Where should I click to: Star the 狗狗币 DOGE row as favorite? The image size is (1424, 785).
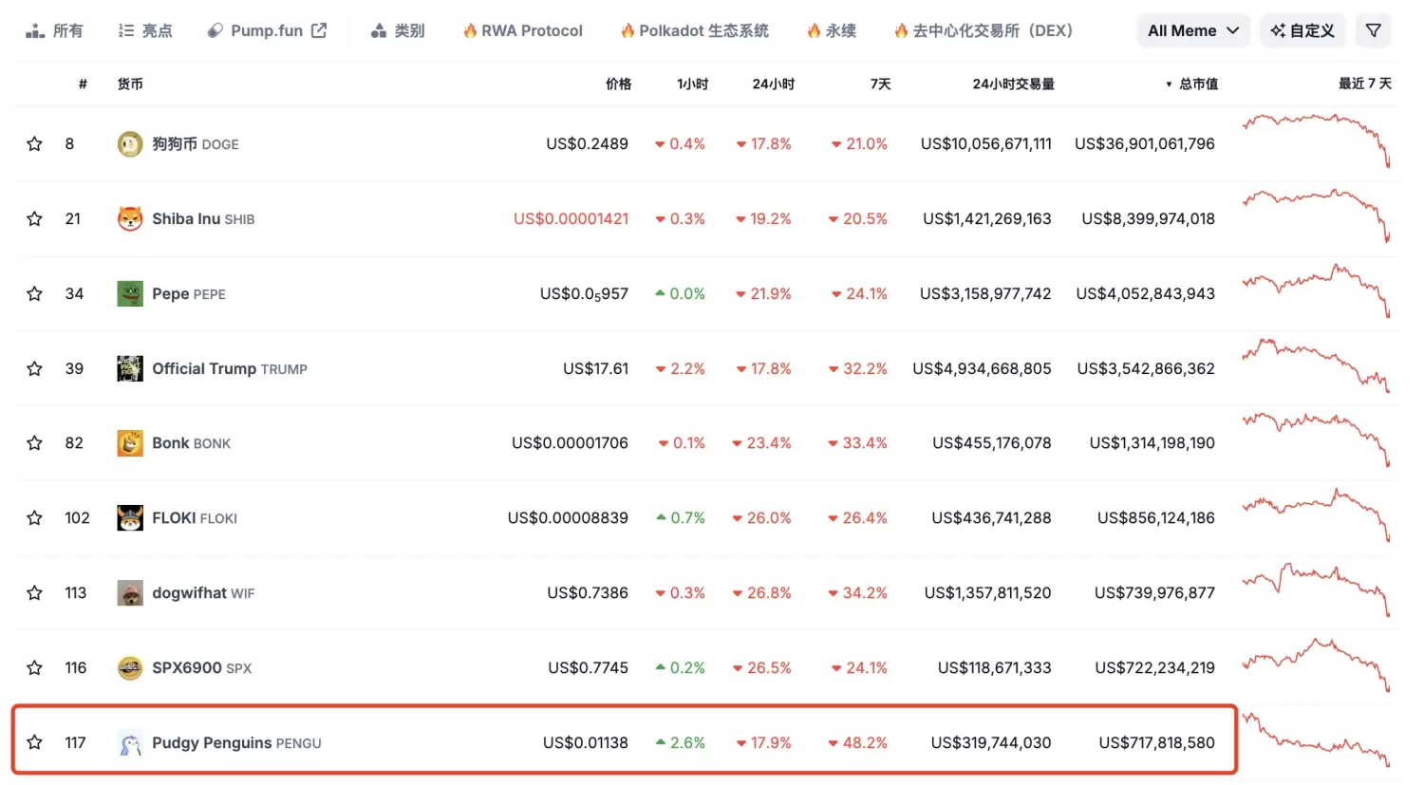[34, 143]
